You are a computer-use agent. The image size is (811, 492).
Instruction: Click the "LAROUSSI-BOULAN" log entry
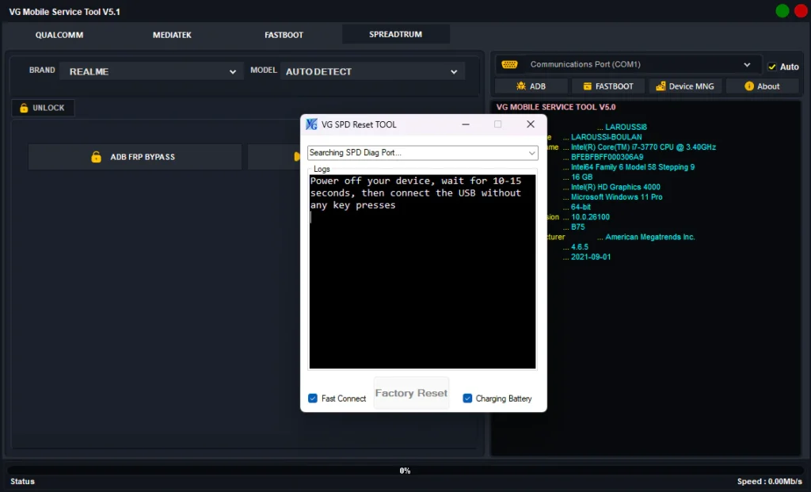point(606,137)
